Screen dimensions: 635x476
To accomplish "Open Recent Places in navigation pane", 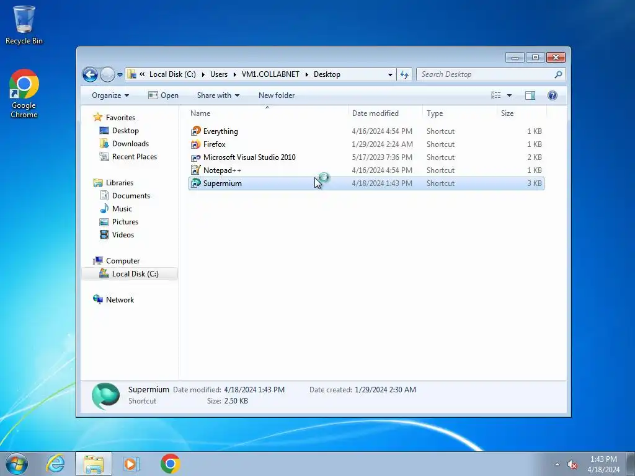I will click(x=134, y=157).
